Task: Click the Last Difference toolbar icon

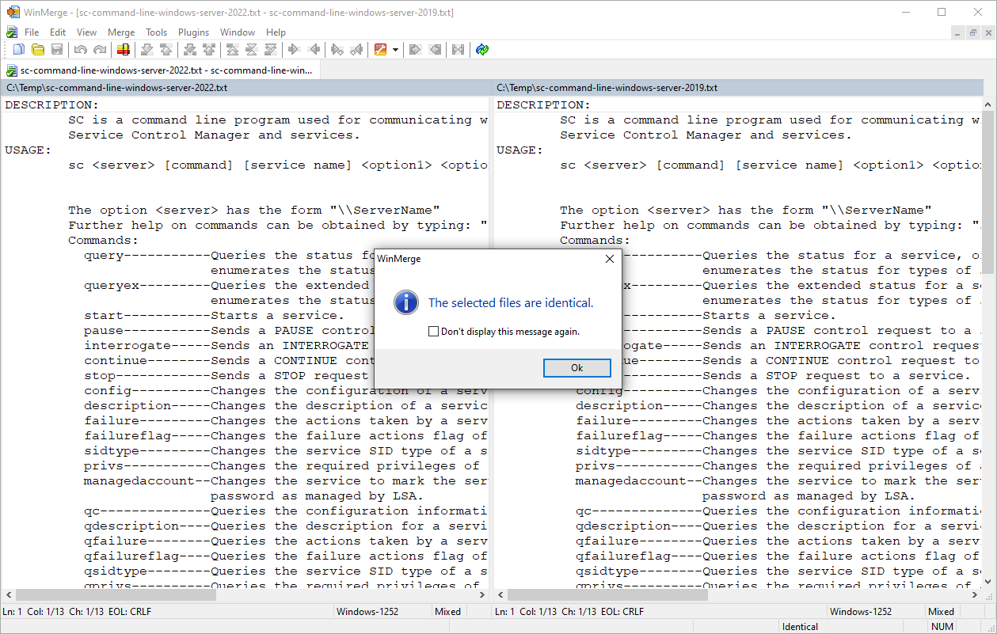Action: click(x=271, y=50)
